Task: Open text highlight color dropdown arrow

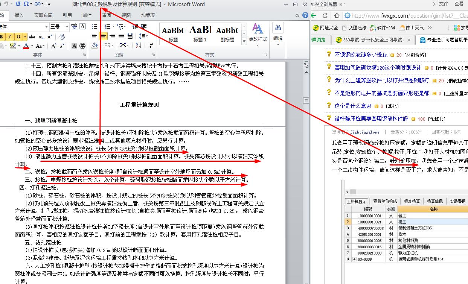Action: tap(19, 46)
